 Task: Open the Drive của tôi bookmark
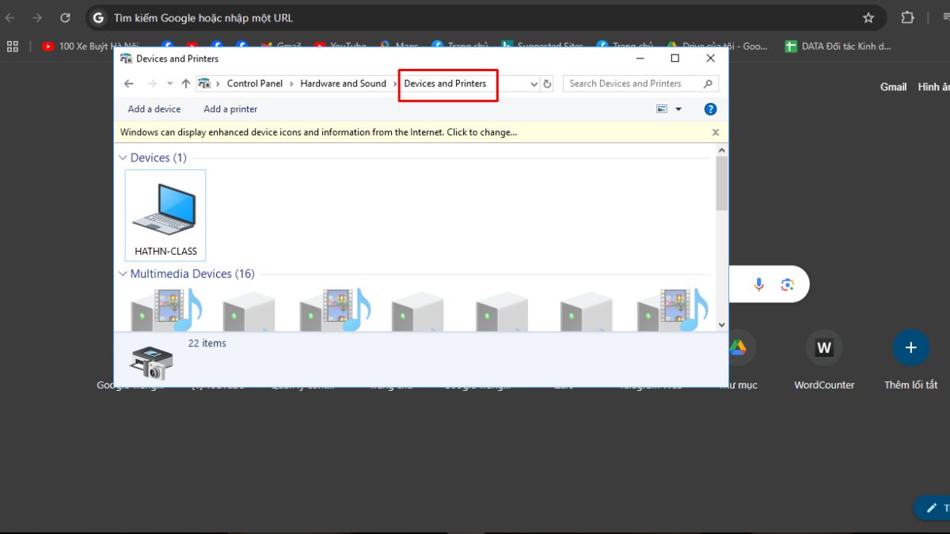click(x=717, y=47)
